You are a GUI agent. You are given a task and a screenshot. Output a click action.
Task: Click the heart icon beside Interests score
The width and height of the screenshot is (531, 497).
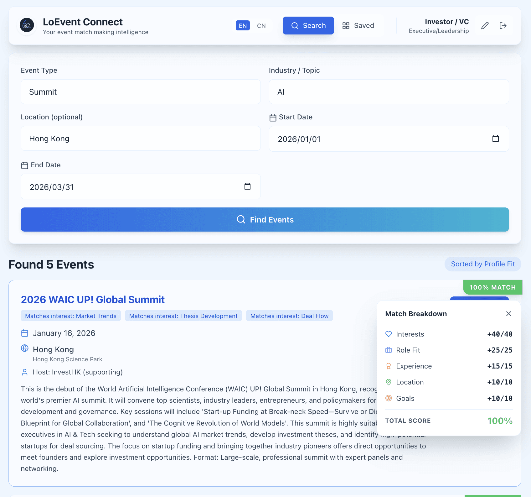389,334
